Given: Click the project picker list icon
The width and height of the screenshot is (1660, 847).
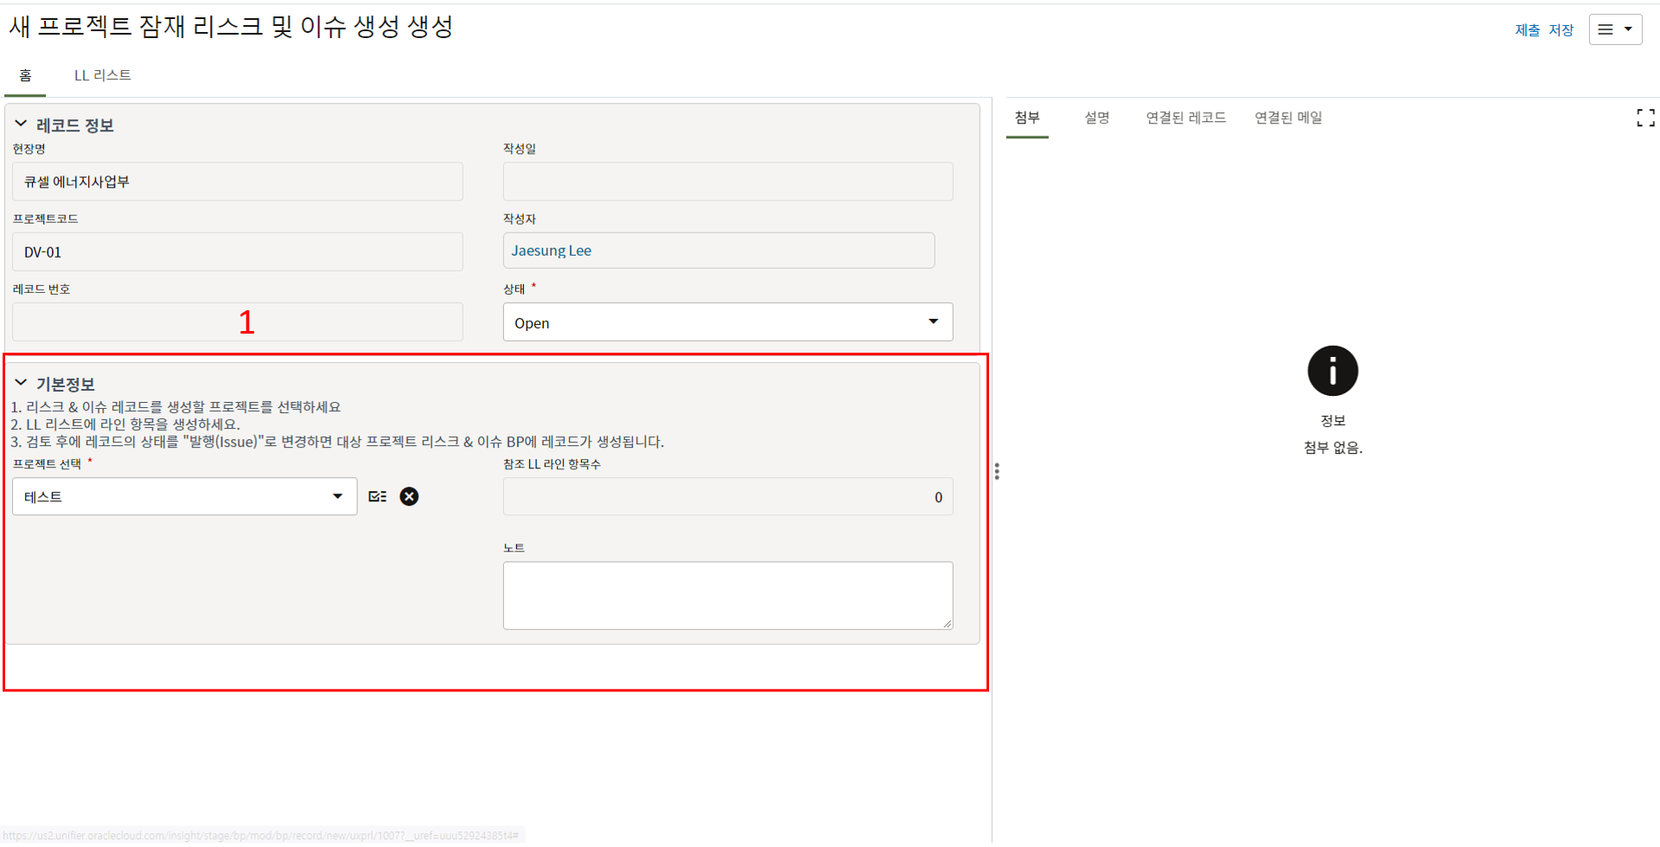Looking at the screenshot, I should 378,497.
